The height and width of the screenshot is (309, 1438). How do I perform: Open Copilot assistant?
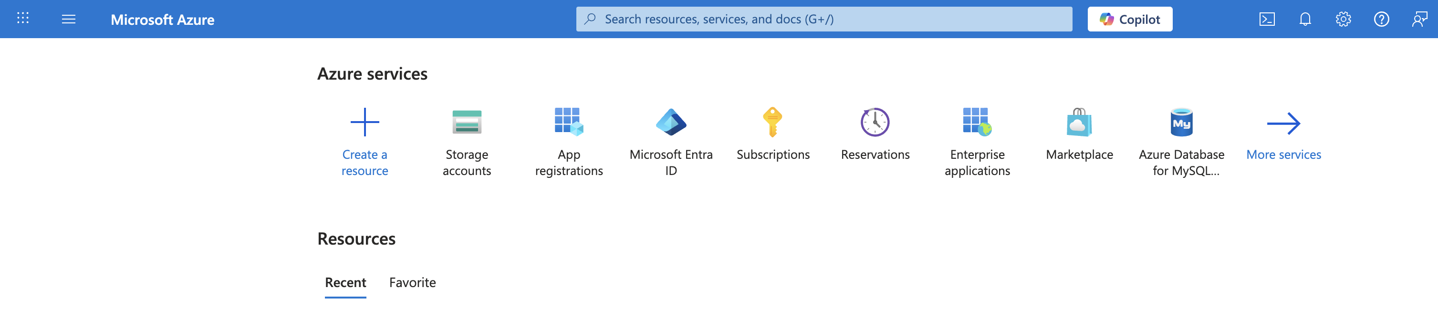coord(1130,19)
